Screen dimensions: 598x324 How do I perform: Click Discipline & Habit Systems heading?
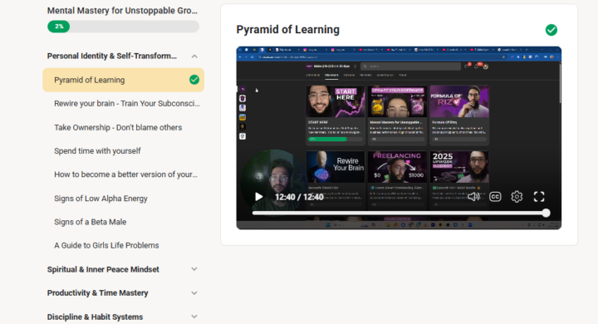(x=95, y=317)
